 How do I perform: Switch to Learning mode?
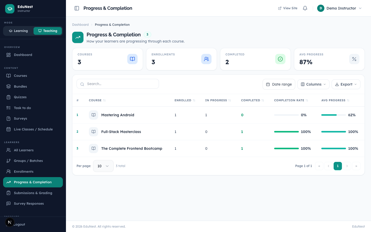(x=18, y=31)
